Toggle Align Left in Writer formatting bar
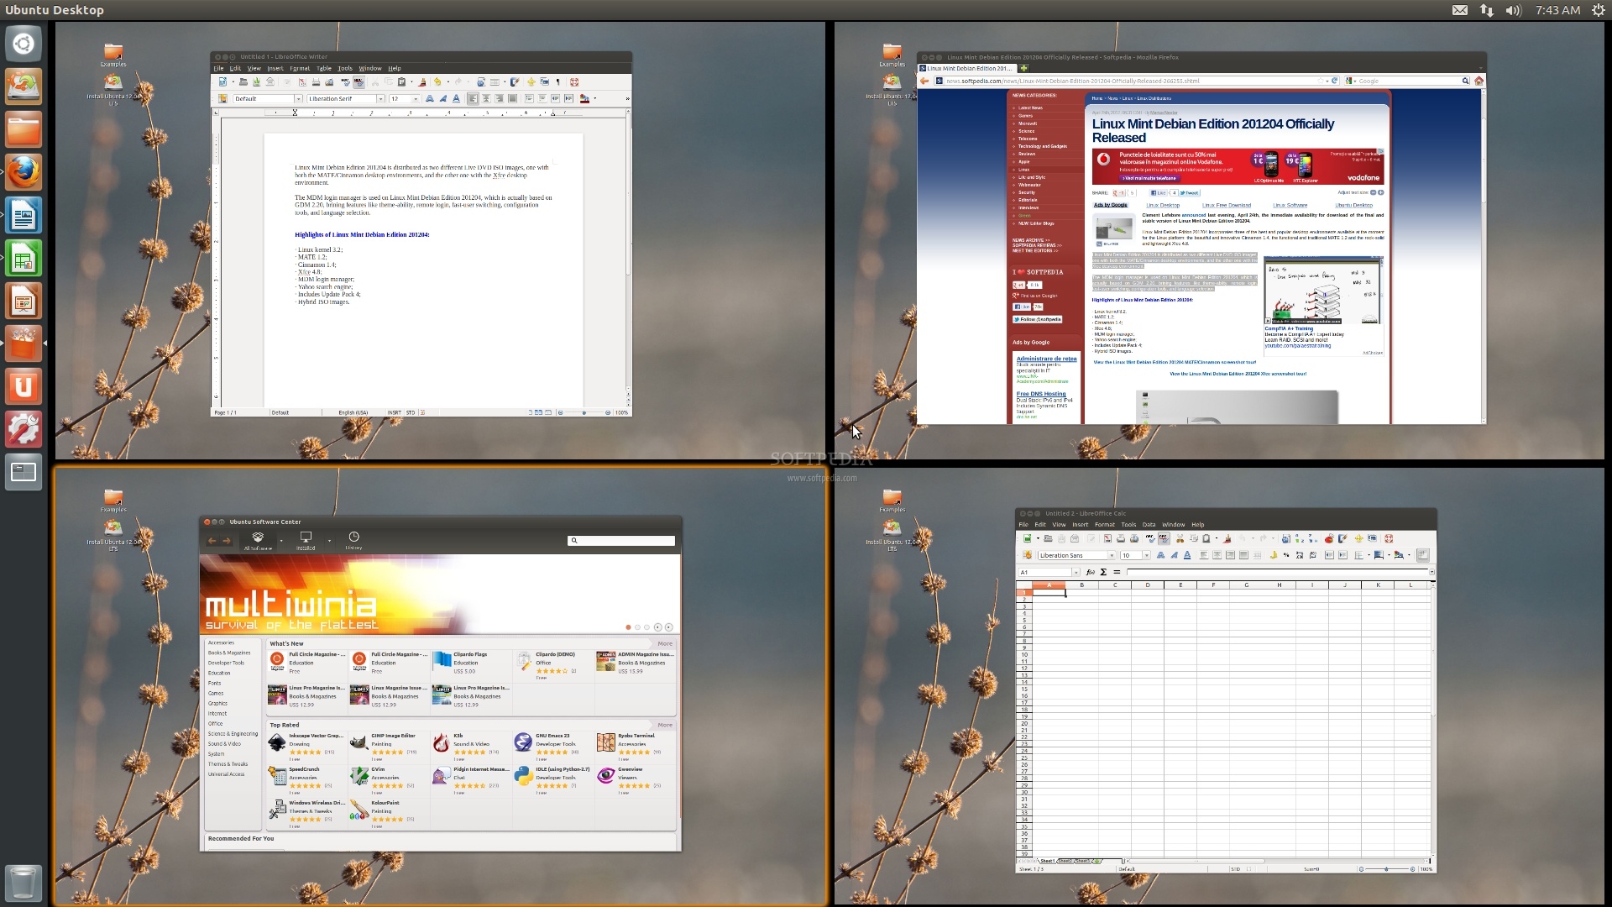The image size is (1612, 907). [473, 98]
